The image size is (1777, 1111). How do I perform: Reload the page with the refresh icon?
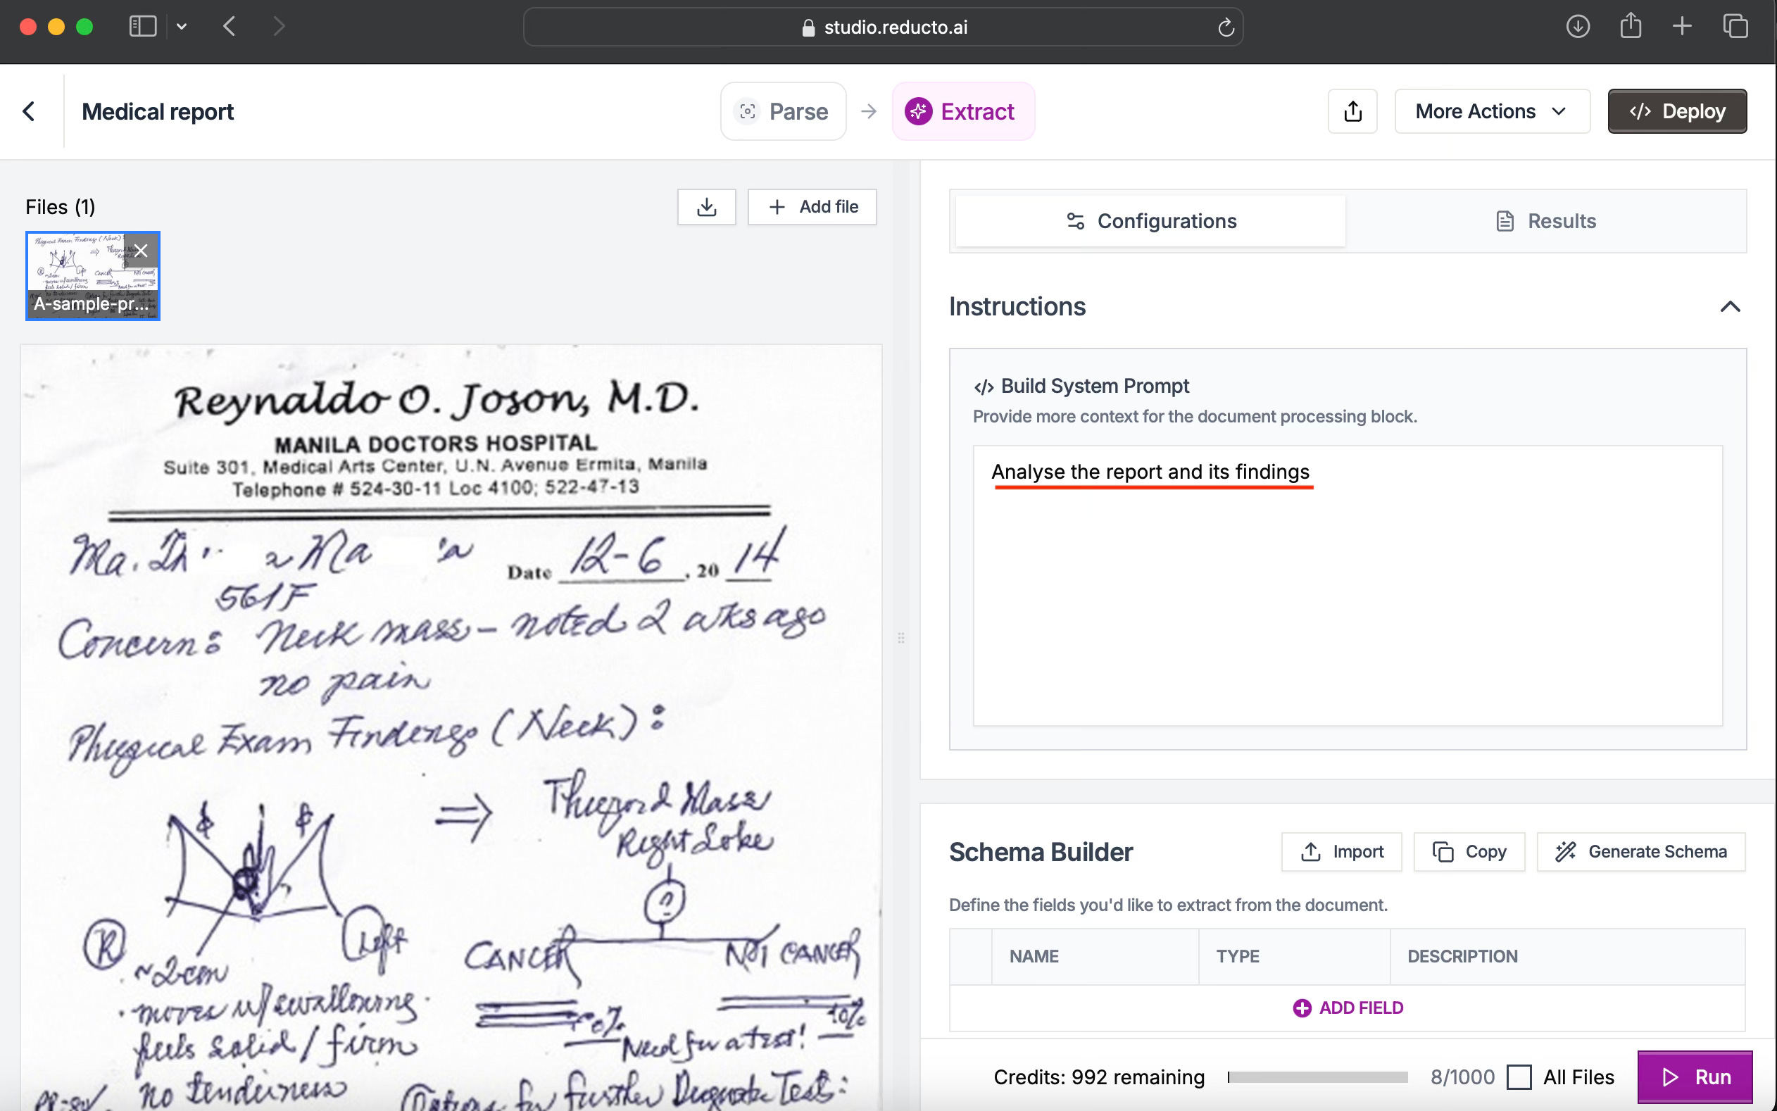(x=1225, y=28)
